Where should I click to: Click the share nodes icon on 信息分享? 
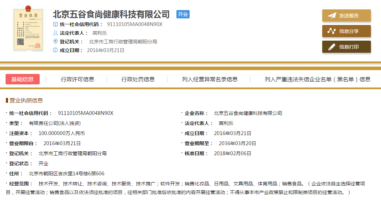pos(332,31)
